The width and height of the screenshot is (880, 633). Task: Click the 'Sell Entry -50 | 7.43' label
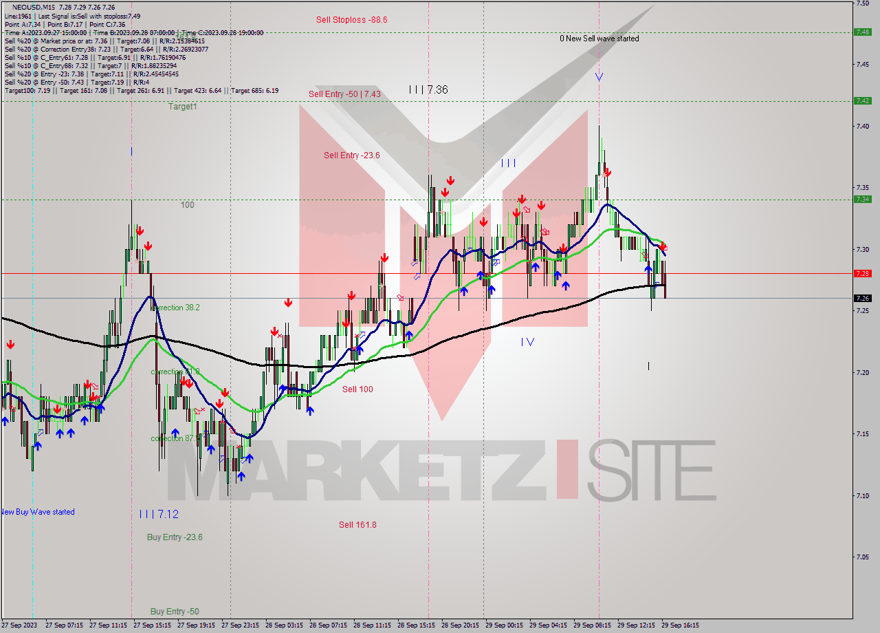344,94
